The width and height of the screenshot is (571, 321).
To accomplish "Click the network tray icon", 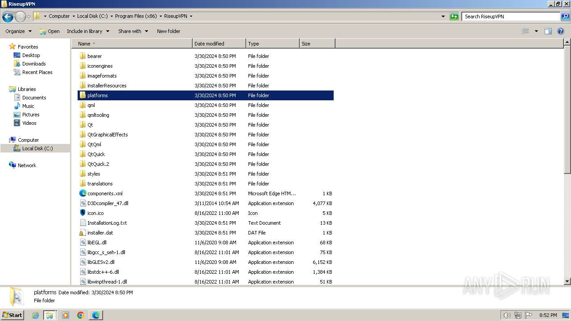I will click(518, 315).
